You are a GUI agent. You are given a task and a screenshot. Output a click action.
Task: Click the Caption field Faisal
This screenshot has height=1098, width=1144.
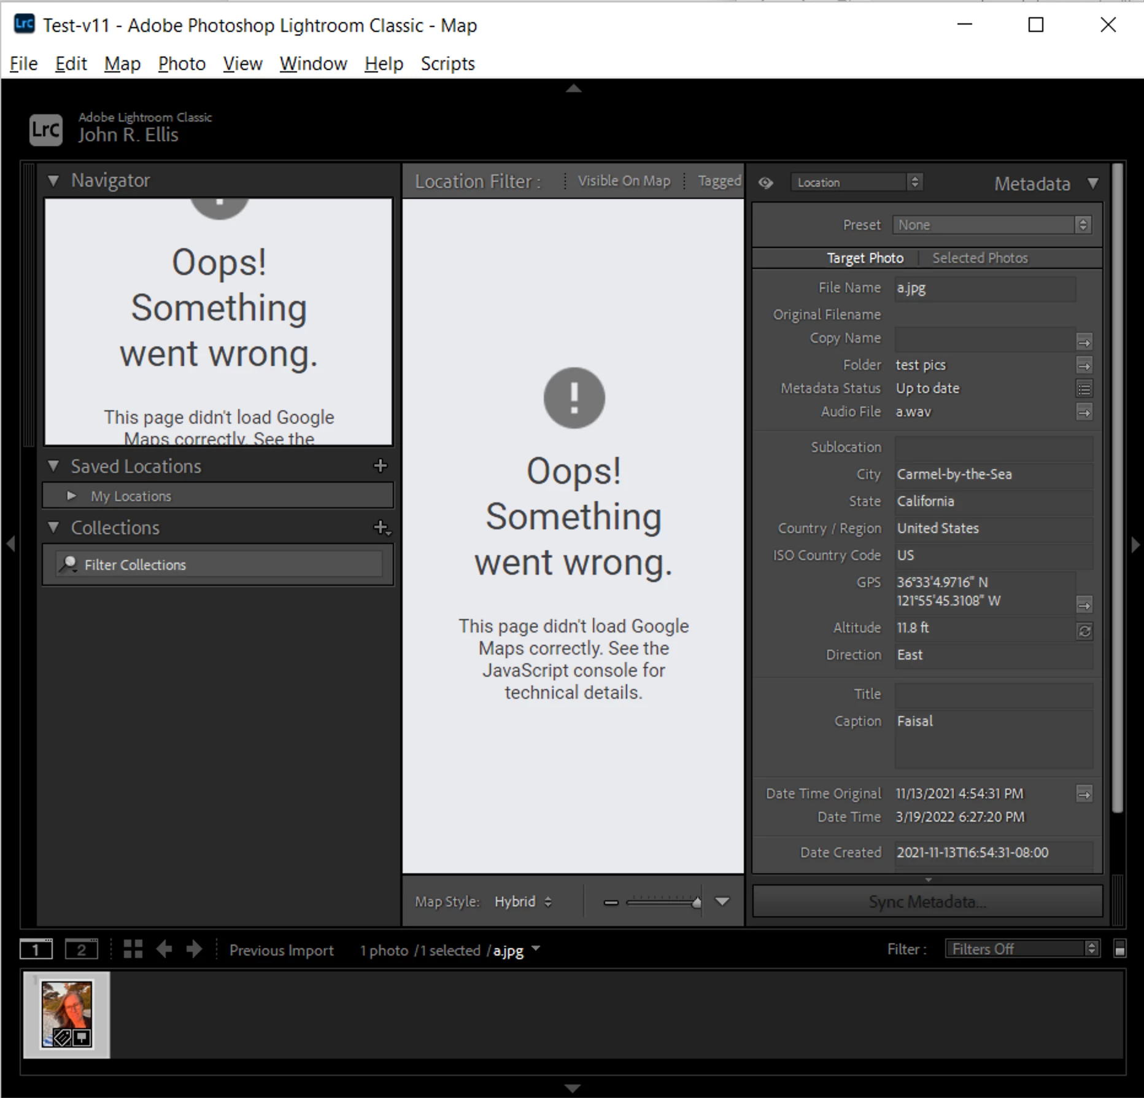tap(994, 739)
